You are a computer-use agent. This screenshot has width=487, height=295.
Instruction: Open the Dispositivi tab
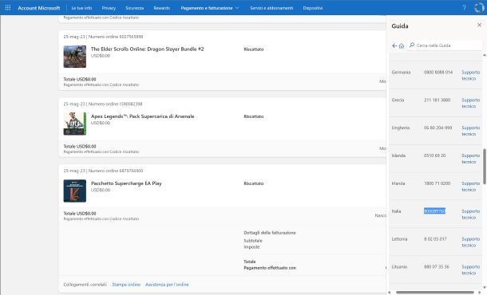313,8
